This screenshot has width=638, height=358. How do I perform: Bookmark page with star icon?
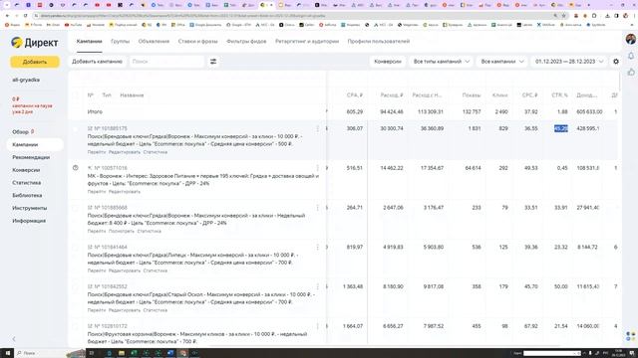coord(564,16)
